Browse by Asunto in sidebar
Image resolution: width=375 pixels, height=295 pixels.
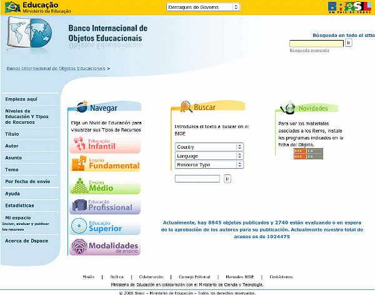(13, 158)
